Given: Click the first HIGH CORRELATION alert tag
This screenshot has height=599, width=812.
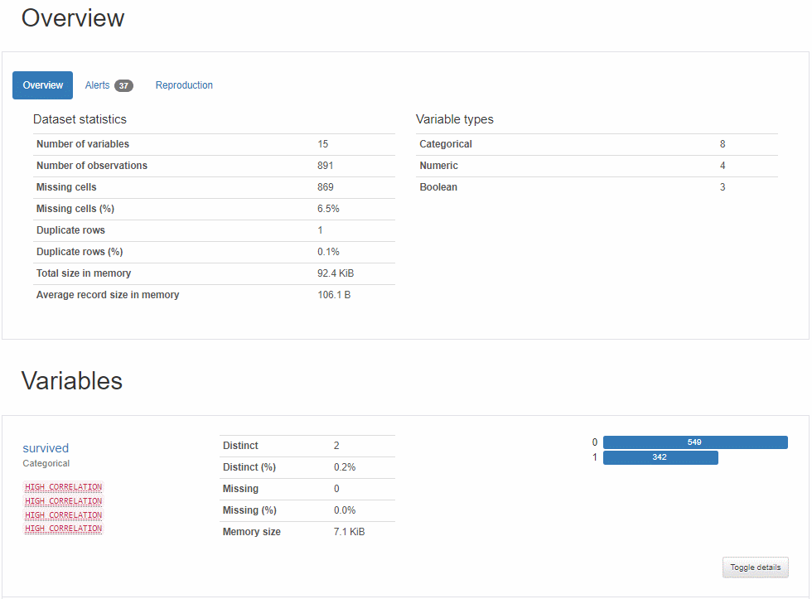Looking at the screenshot, I should coord(63,487).
